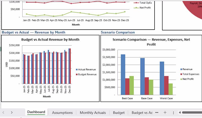Screen dimensions: 202x118
Task: Click Net Profit legend in line chart
Action: coord(142,8)
